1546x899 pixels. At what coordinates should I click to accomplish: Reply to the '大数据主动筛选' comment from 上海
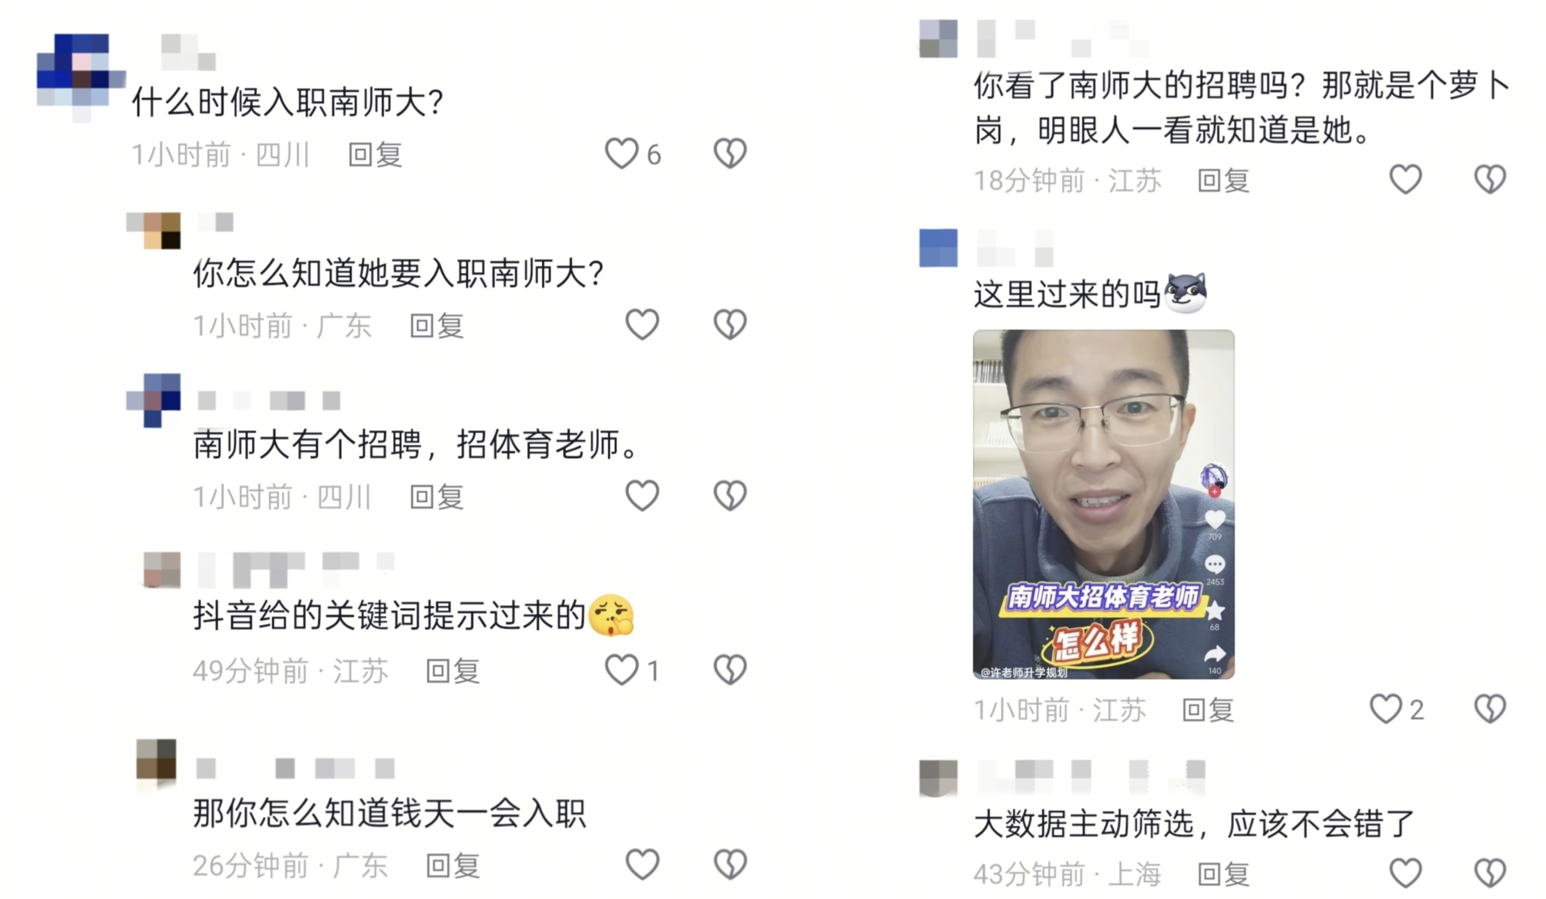point(1223,874)
